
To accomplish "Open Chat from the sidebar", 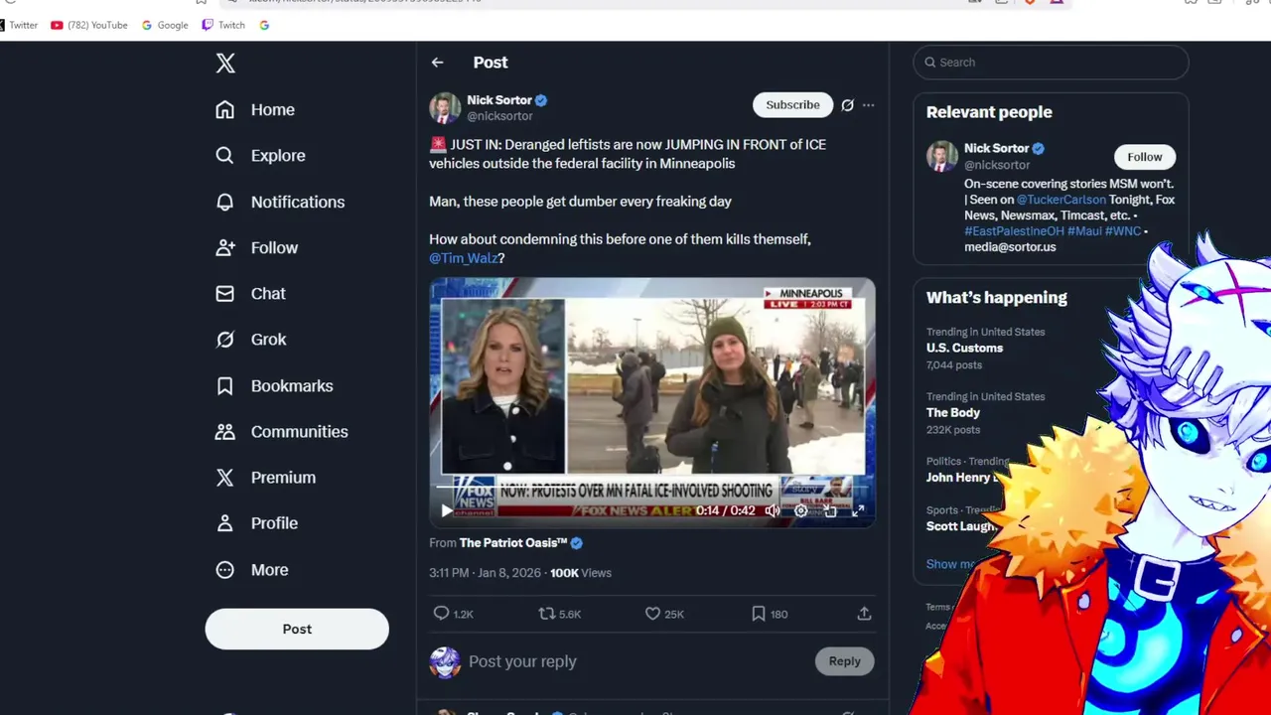I will (x=250, y=293).
